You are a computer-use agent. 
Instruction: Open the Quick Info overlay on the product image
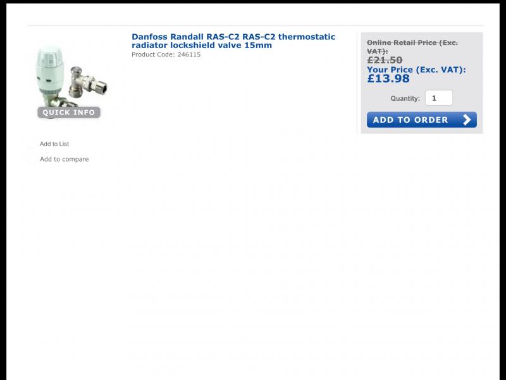tap(69, 113)
